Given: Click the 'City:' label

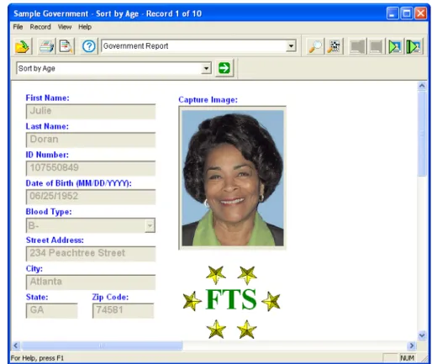Looking at the screenshot, I should [x=34, y=269].
